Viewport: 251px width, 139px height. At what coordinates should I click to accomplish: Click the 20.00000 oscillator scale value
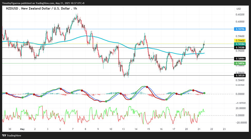pos(241,108)
